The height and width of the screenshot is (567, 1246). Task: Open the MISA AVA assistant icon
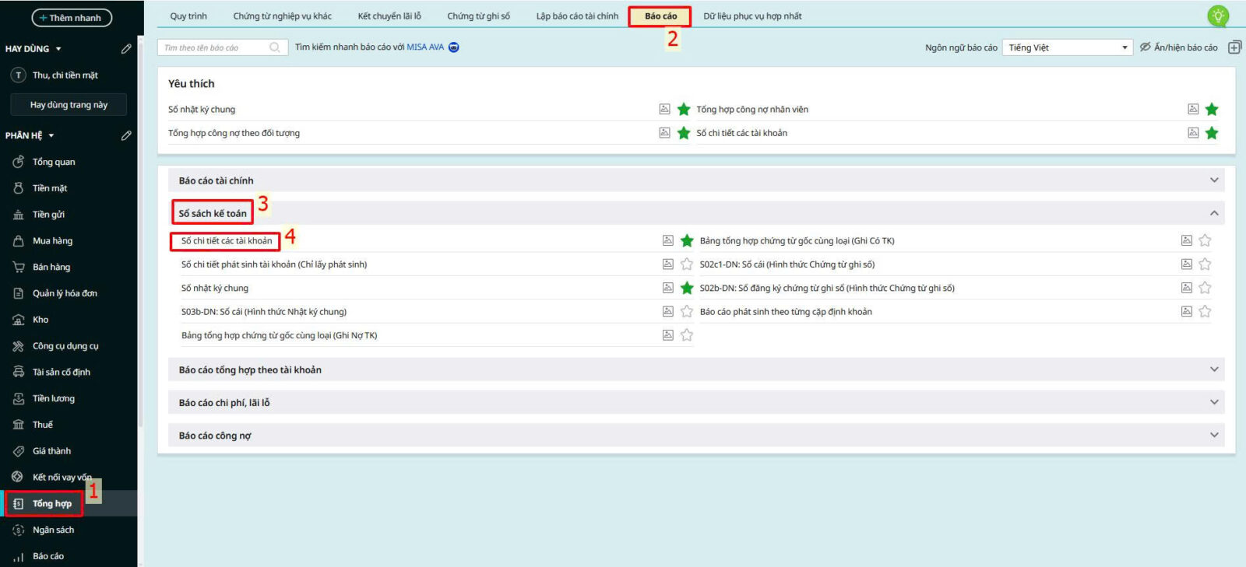click(454, 47)
